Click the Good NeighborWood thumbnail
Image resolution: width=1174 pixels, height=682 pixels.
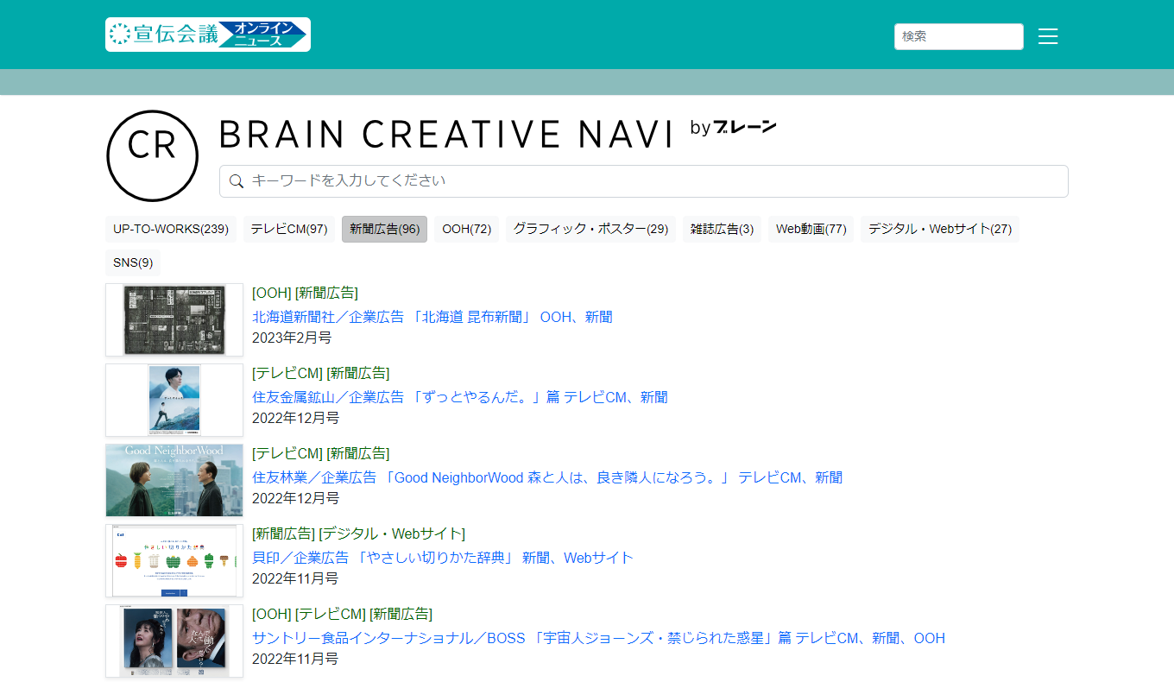tap(174, 480)
